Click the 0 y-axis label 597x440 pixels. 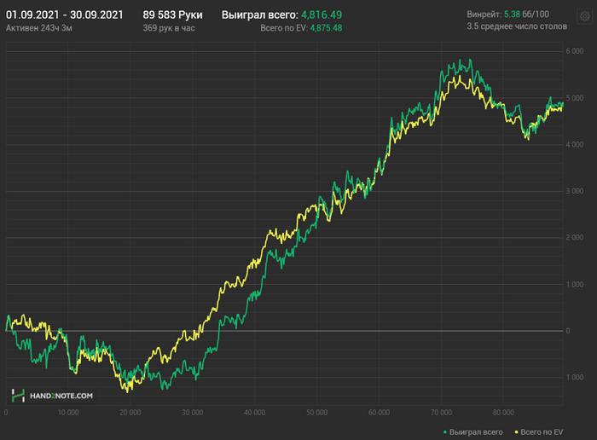click(568, 331)
